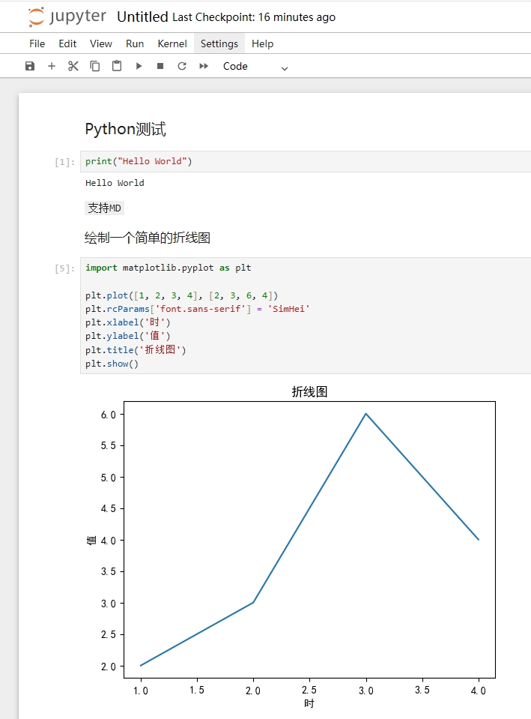This screenshot has width=531, height=719.
Task: Open the File menu
Action: tap(37, 43)
